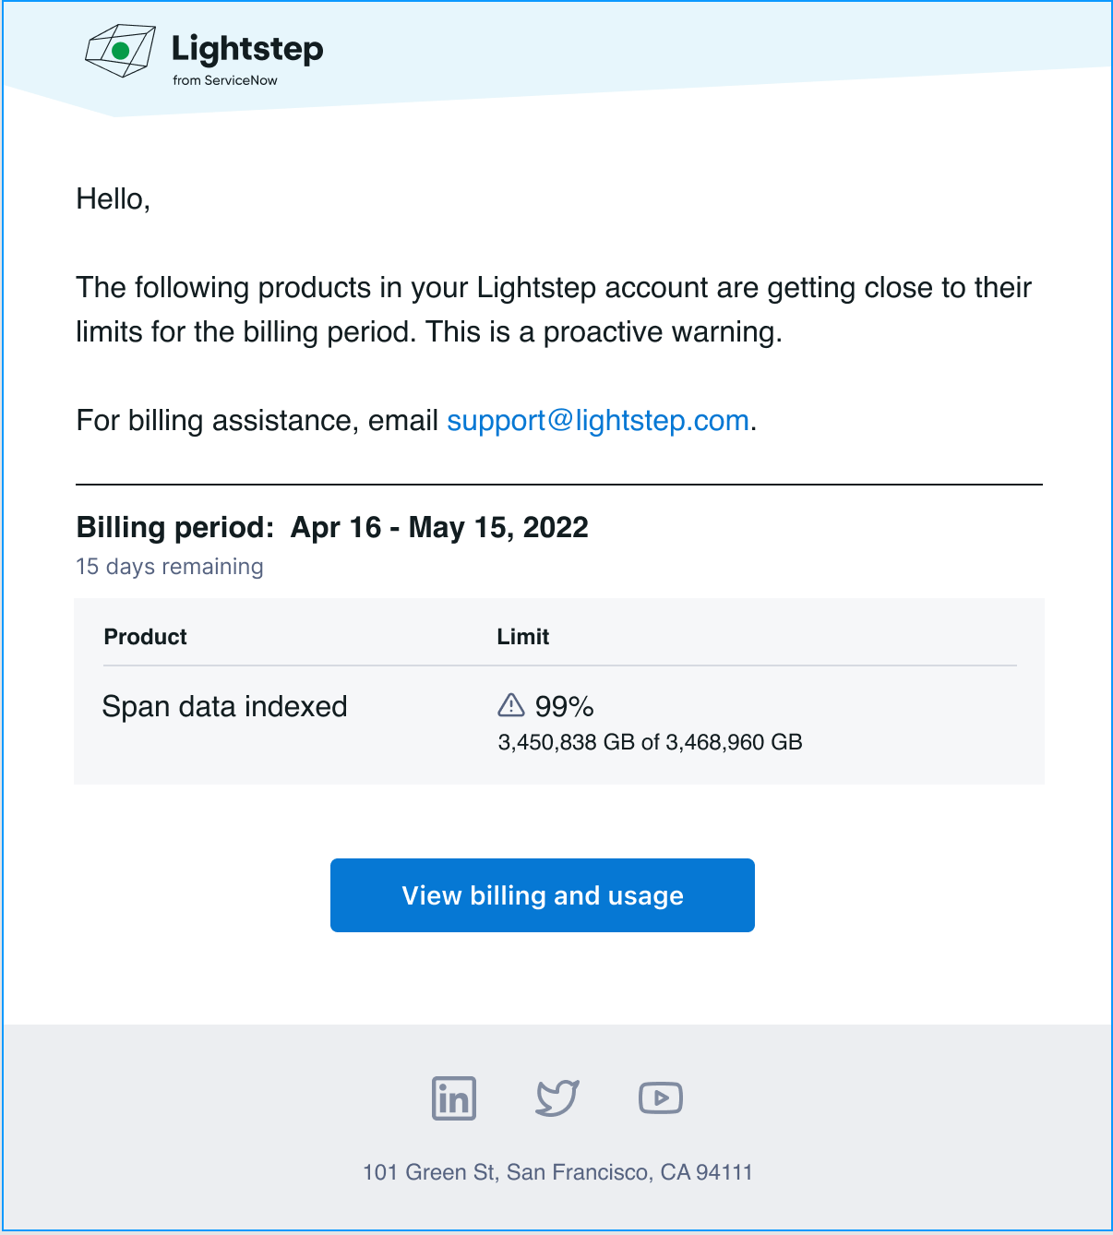
Task: Email support@lightstep.com via the link
Action: [x=597, y=421]
